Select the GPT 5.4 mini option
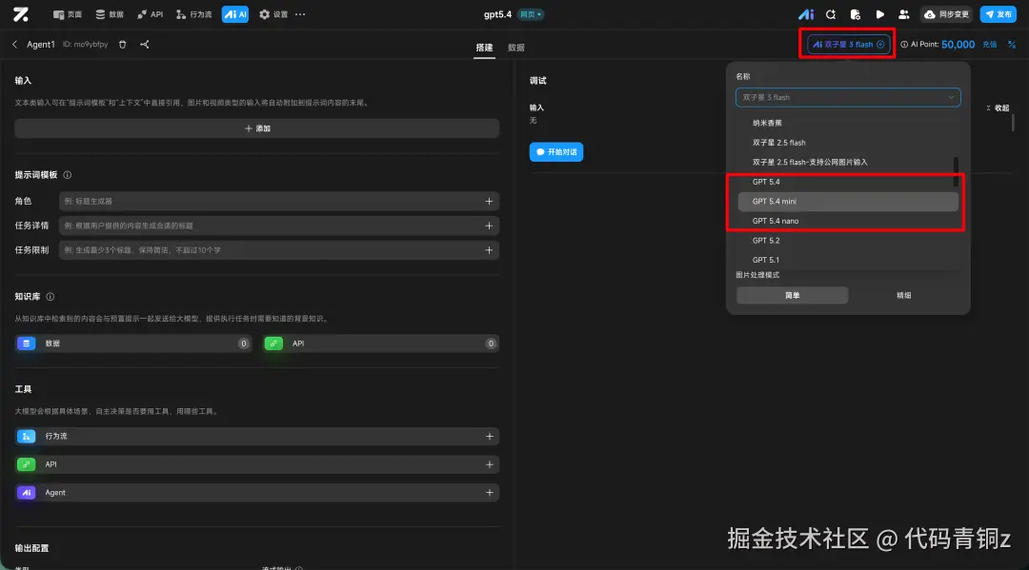Screen dimensions: 1029x570 [x=848, y=202]
